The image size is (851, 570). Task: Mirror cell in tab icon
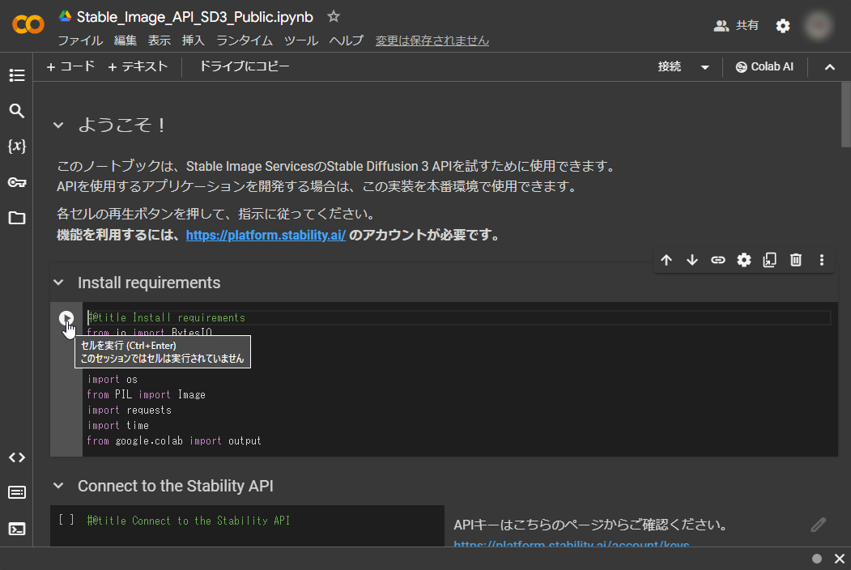769,260
